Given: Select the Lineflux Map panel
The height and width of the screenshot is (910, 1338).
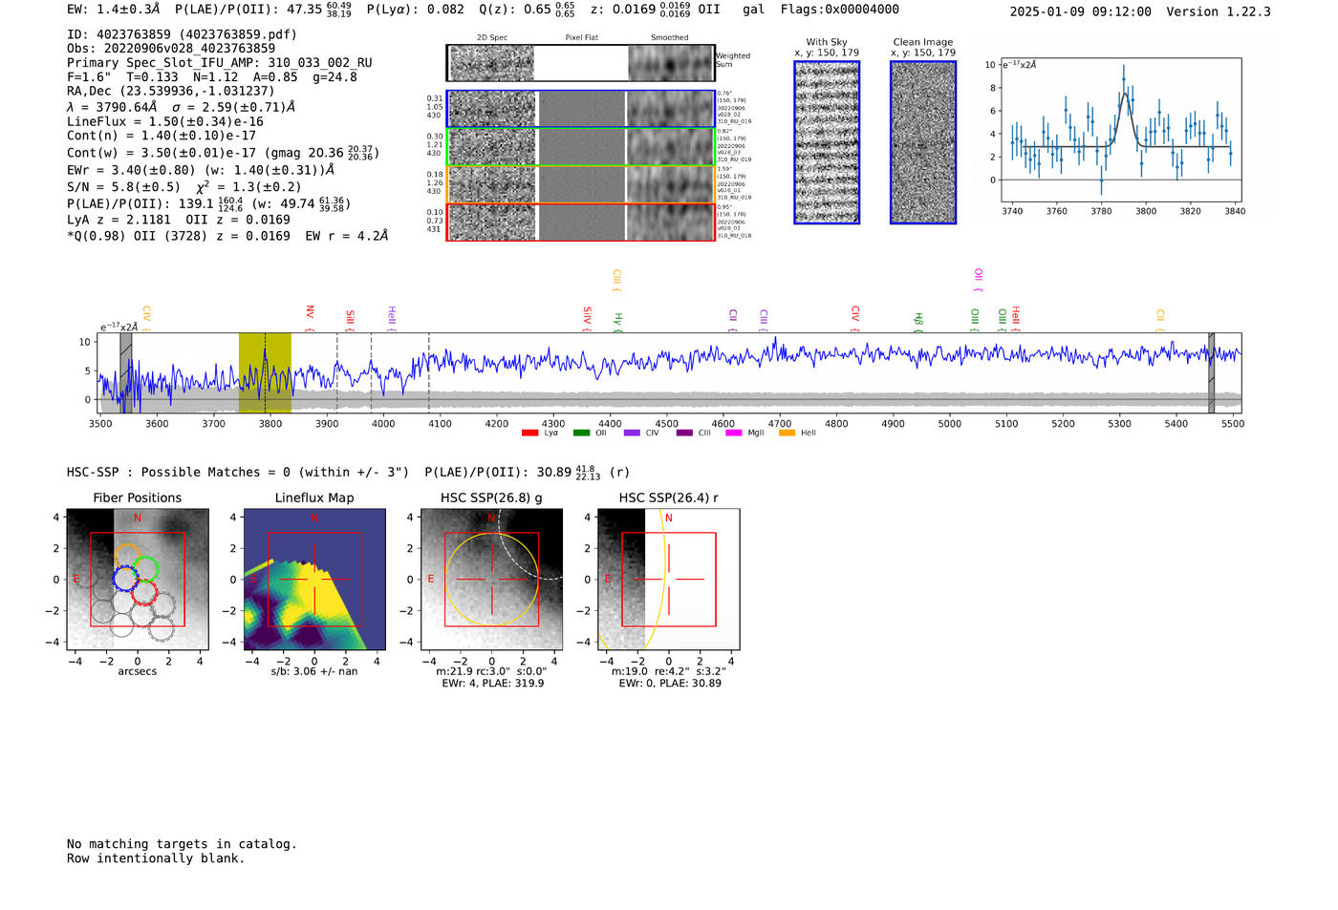Looking at the screenshot, I should [314, 580].
